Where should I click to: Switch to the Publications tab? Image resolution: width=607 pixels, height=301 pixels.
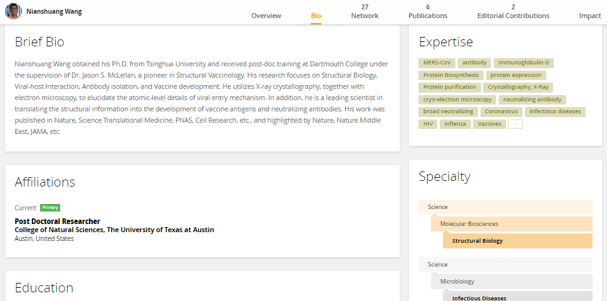click(x=428, y=11)
